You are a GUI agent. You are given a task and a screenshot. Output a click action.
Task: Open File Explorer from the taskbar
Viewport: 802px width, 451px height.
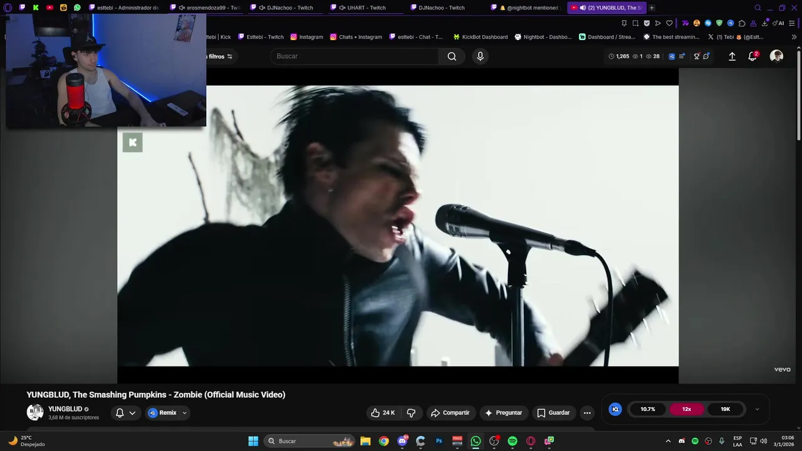(x=365, y=441)
